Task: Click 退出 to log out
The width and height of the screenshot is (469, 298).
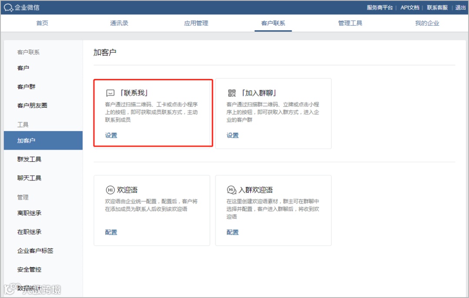Action: 460,7
